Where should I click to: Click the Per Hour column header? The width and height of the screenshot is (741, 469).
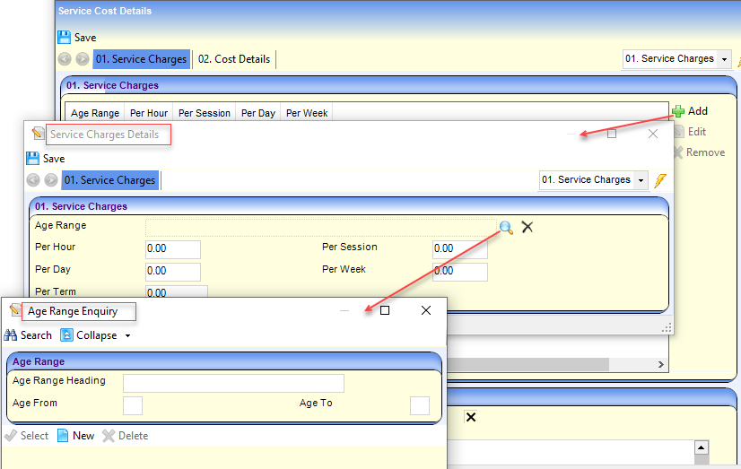point(148,114)
